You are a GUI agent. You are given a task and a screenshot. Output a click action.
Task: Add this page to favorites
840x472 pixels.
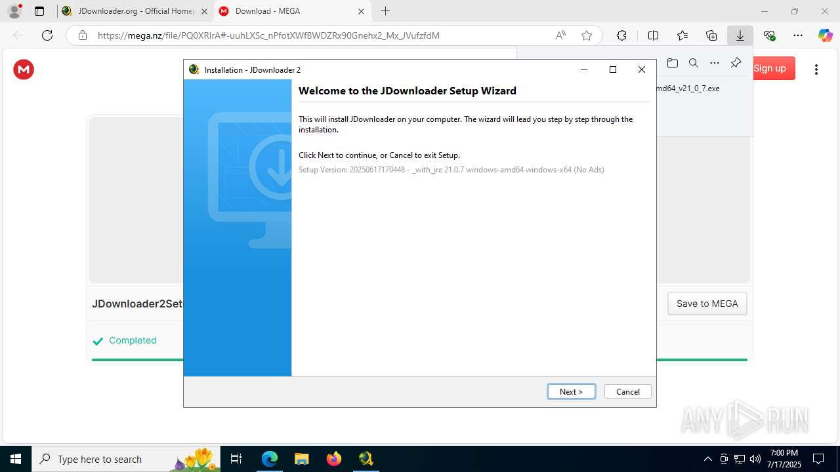pyautogui.click(x=587, y=35)
